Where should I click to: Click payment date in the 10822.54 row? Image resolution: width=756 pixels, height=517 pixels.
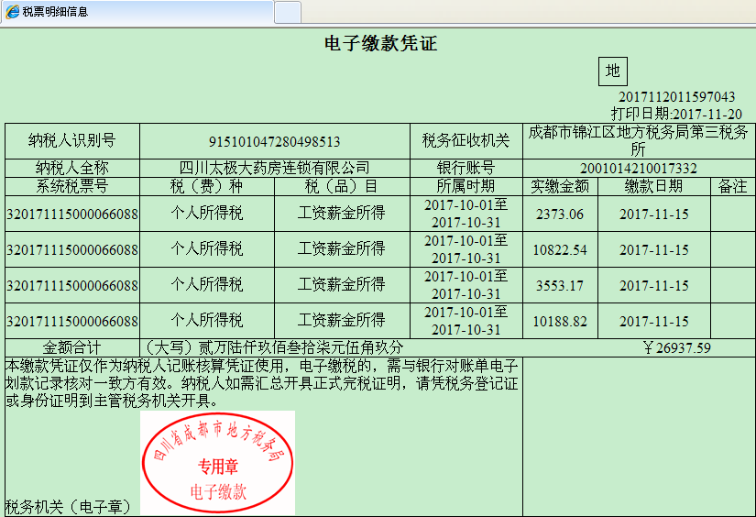653,250
